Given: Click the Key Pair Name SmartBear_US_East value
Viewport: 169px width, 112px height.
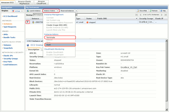Looking at the screenshot, I should tap(129, 67).
